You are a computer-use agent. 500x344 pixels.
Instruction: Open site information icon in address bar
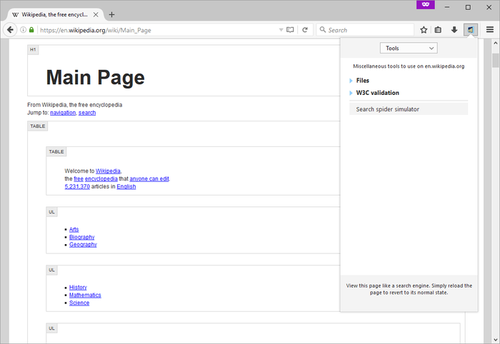[x=23, y=30]
